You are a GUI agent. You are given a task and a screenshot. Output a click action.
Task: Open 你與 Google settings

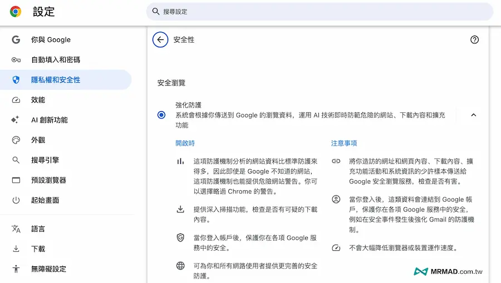(66, 39)
